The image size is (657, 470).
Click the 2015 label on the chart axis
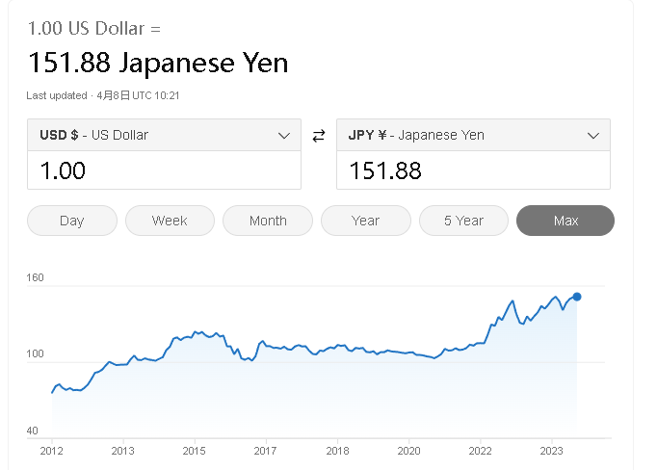[x=195, y=451]
